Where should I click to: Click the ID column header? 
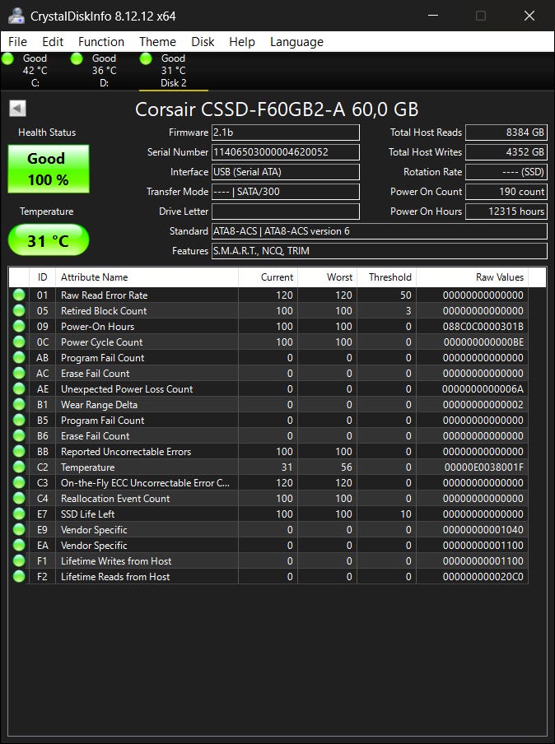42,277
